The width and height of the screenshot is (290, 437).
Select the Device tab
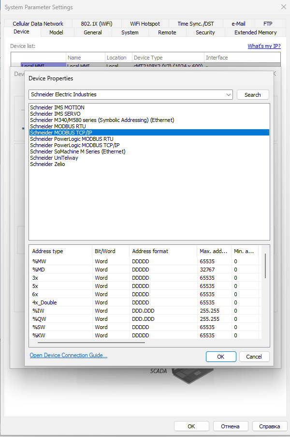point(21,32)
